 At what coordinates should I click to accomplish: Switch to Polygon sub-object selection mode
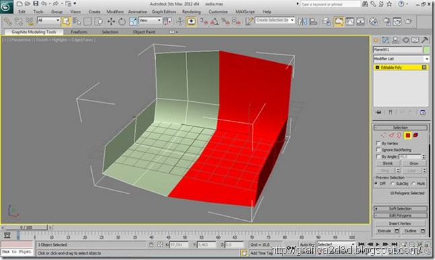click(x=407, y=135)
